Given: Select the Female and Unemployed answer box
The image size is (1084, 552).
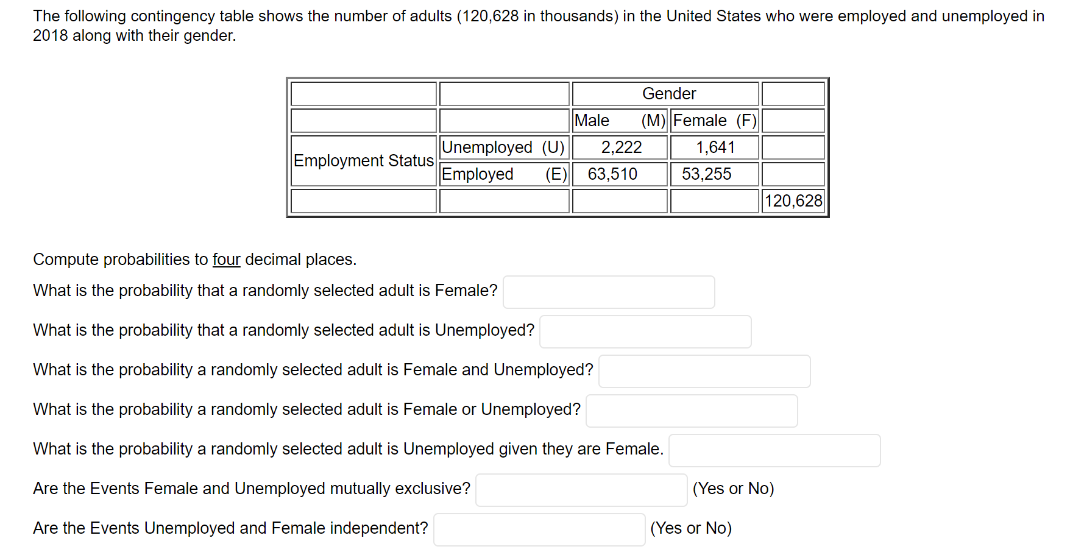Looking at the screenshot, I should pos(704,371).
